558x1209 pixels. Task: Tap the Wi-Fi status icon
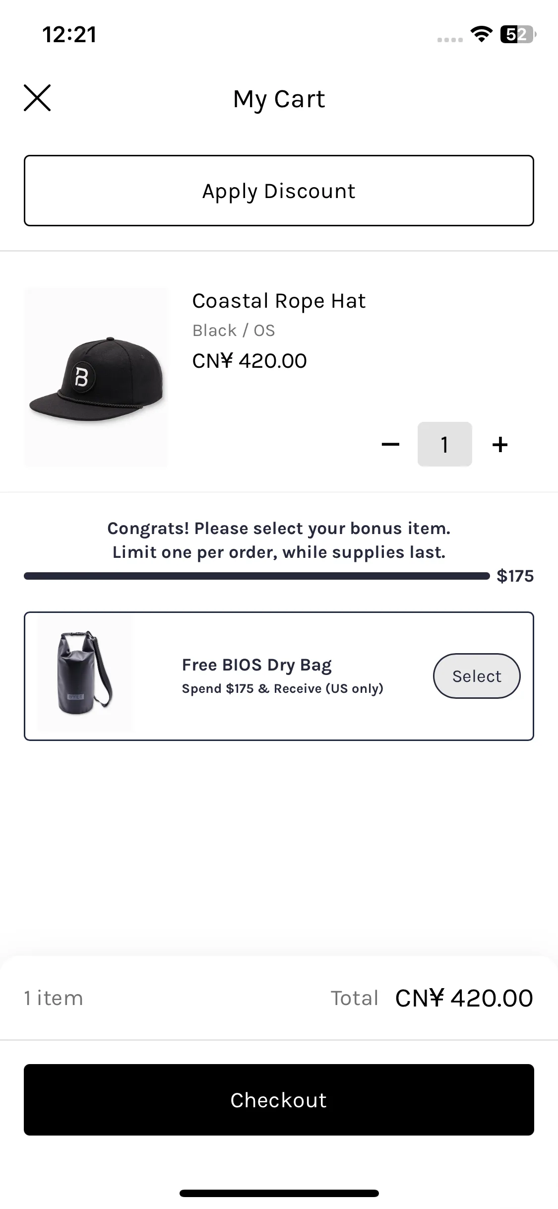point(481,34)
